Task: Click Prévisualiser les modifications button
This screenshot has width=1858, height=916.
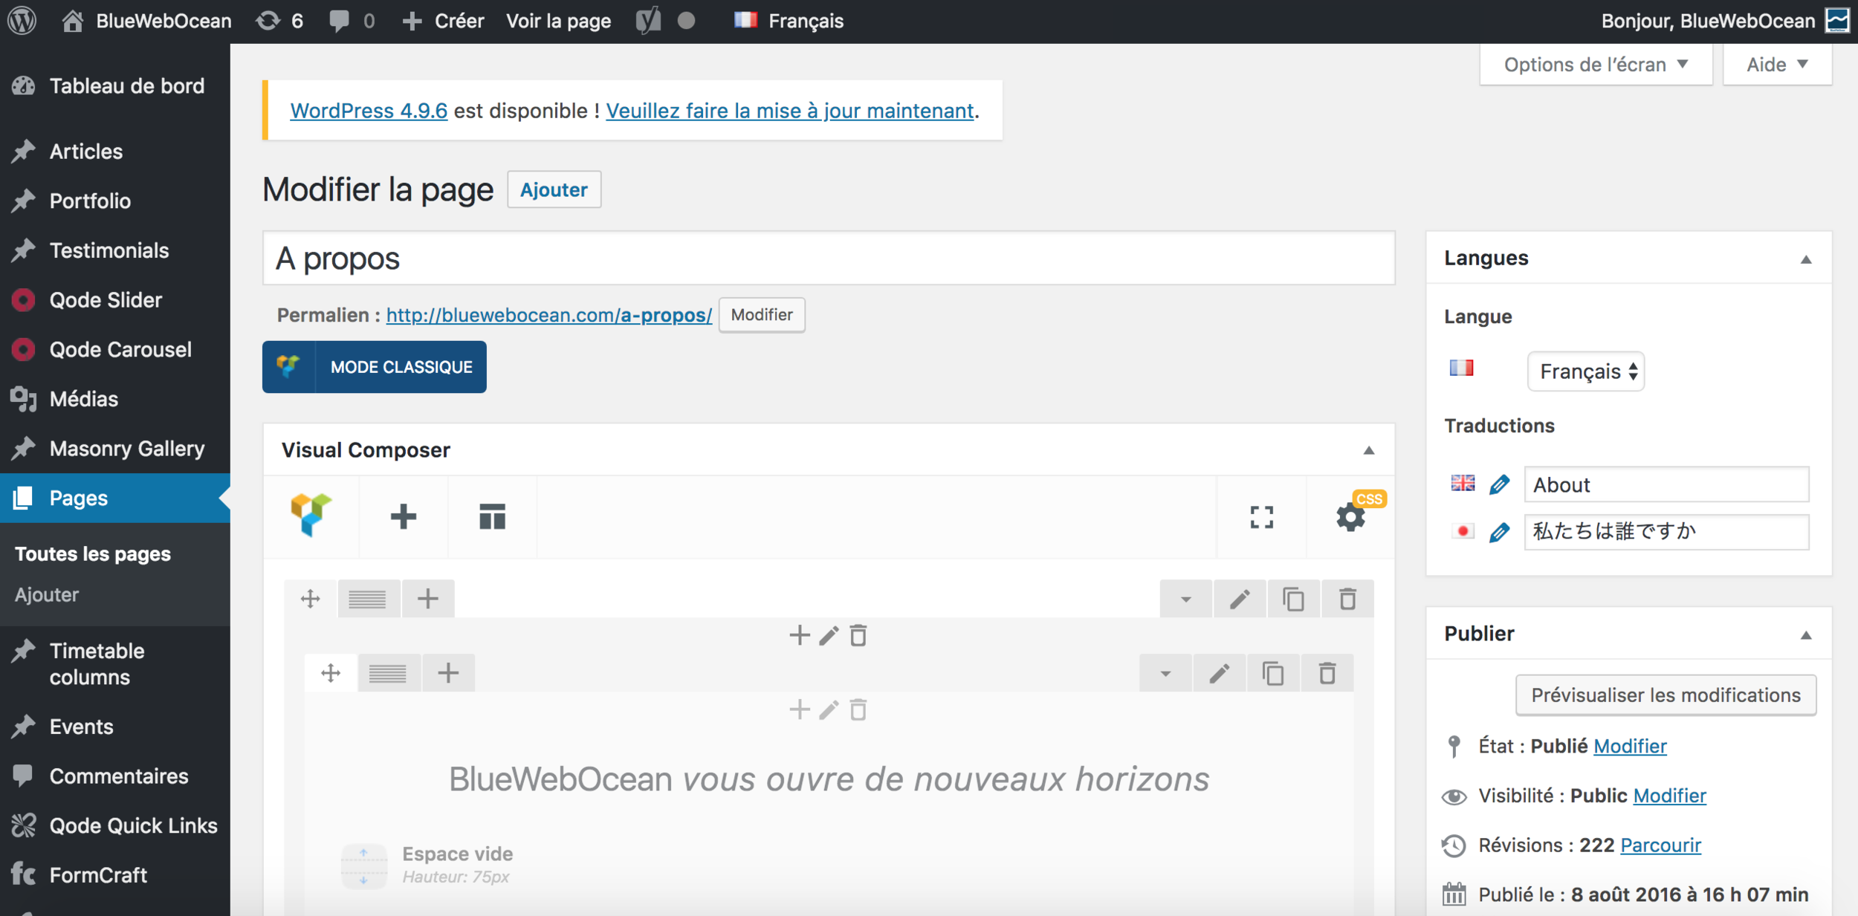Action: click(x=1665, y=695)
